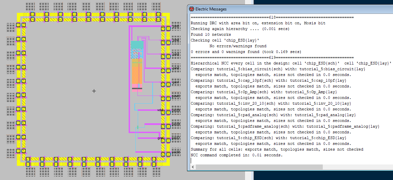Select the pin5 pad label
This screenshot has width=393, height=180.
point(176,26)
